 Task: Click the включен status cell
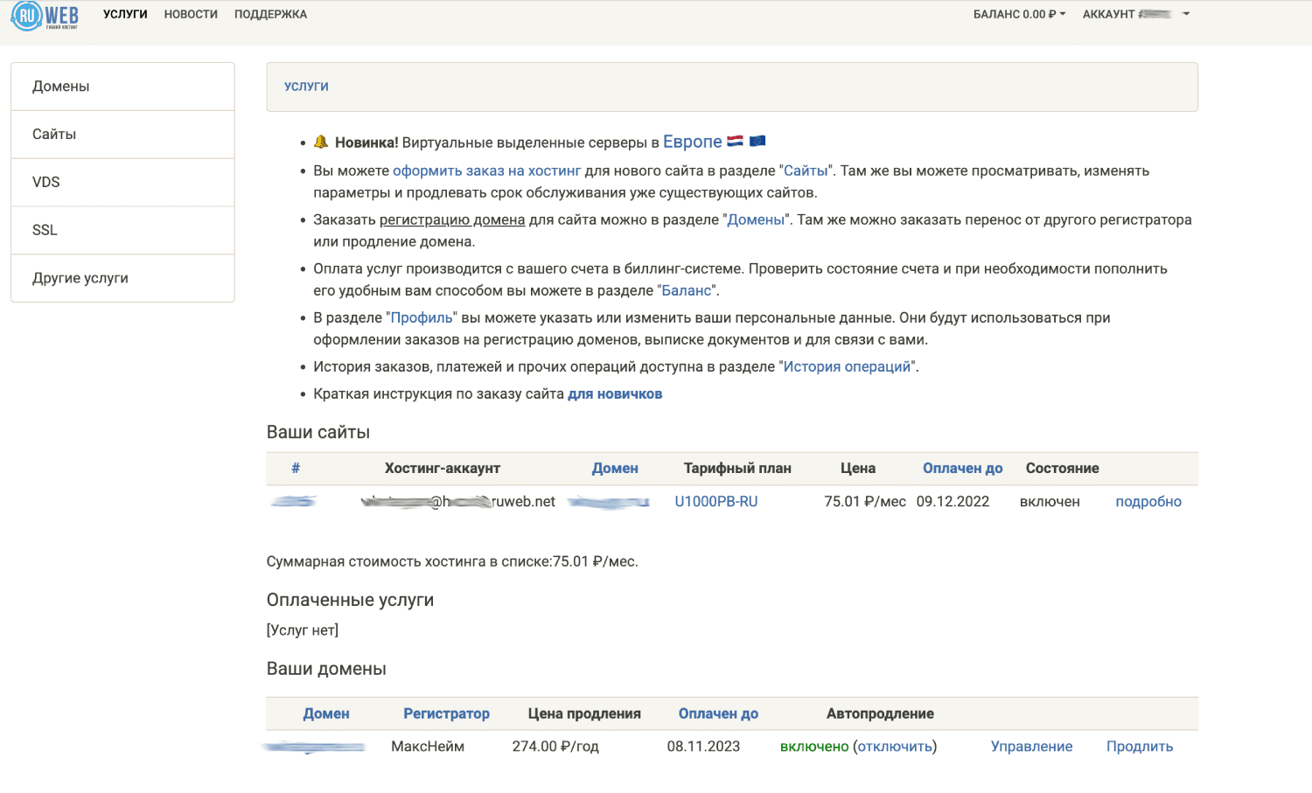coord(1050,502)
